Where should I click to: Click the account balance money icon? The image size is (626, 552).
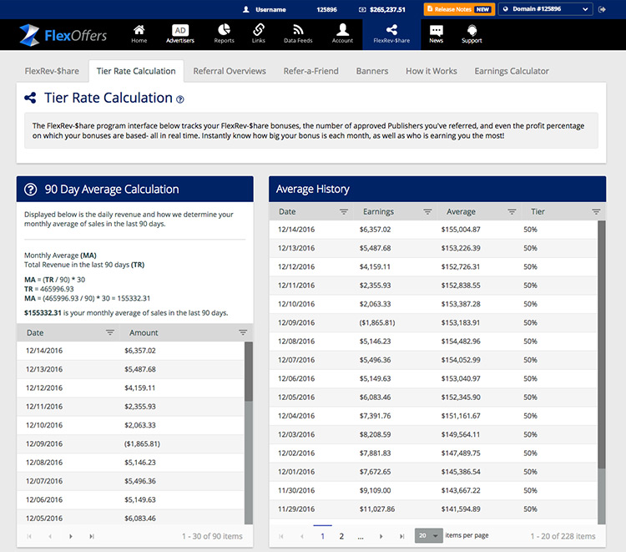362,9
